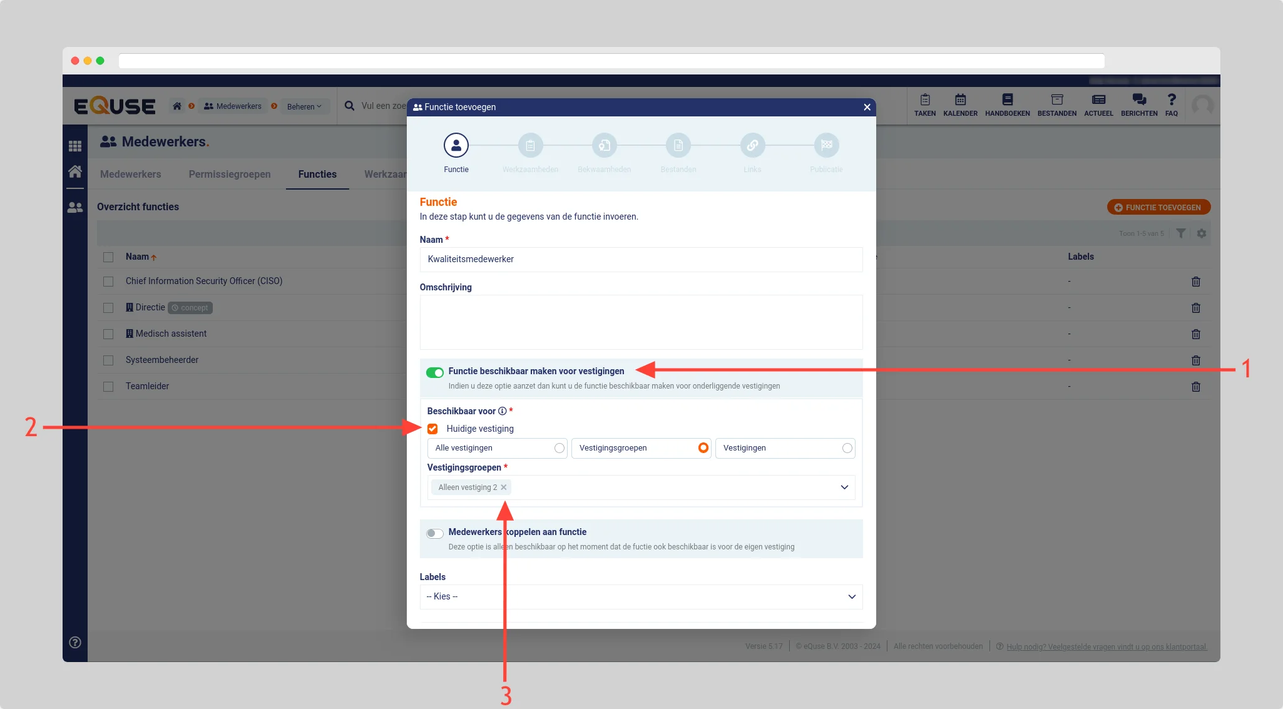Click the Omschrijving text area
Screen dimensions: 1283x709
(641, 322)
